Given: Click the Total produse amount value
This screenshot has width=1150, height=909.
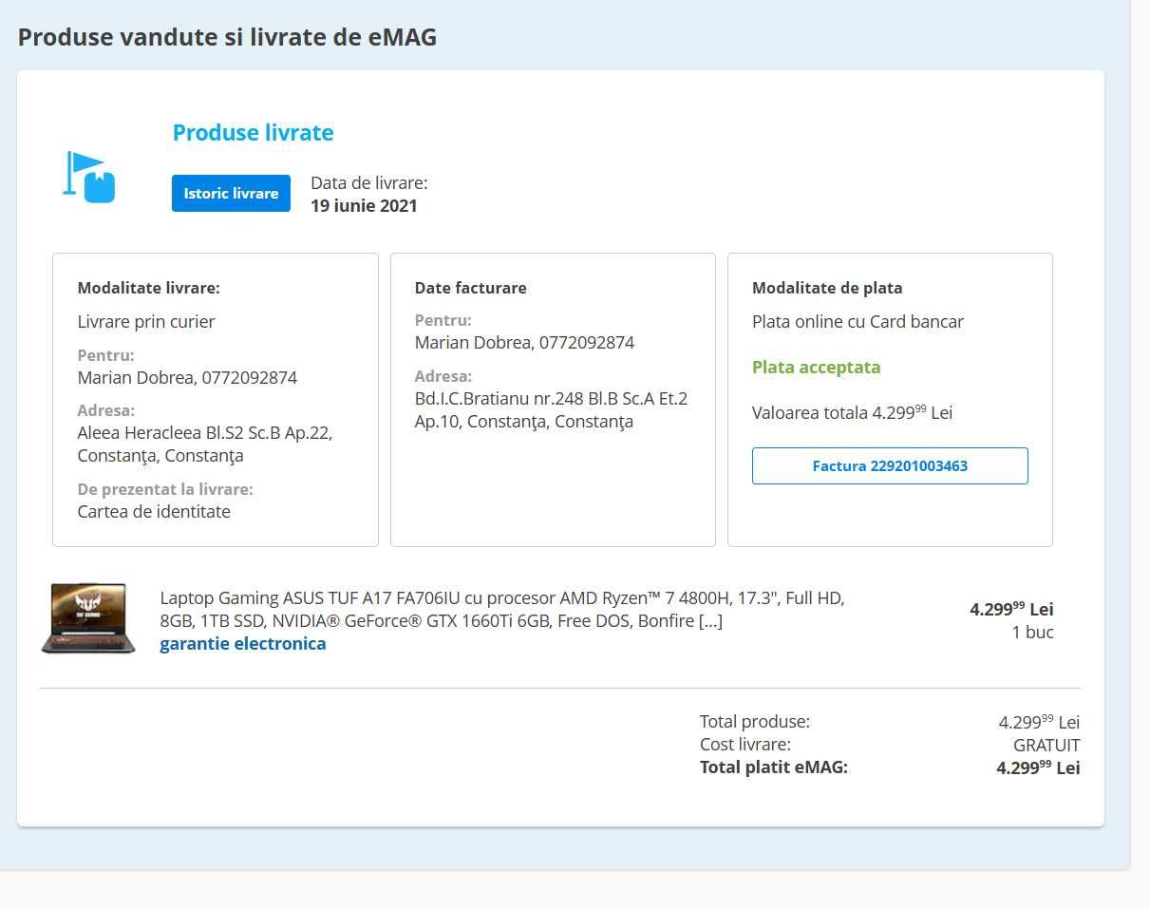Looking at the screenshot, I should pyautogui.click(x=1039, y=722).
